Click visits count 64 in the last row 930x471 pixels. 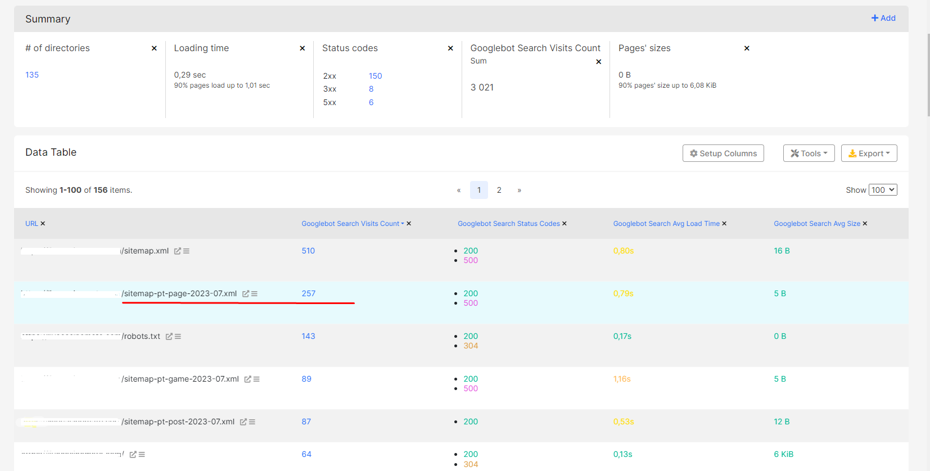point(306,454)
